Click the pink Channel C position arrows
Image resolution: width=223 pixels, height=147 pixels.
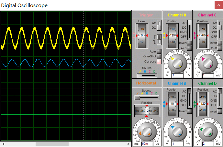195,35
